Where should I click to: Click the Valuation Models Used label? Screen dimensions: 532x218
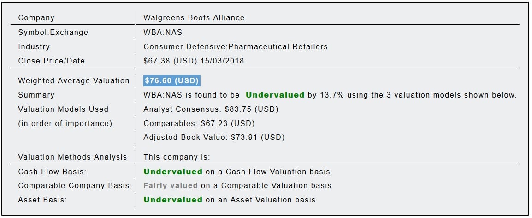coord(63,109)
